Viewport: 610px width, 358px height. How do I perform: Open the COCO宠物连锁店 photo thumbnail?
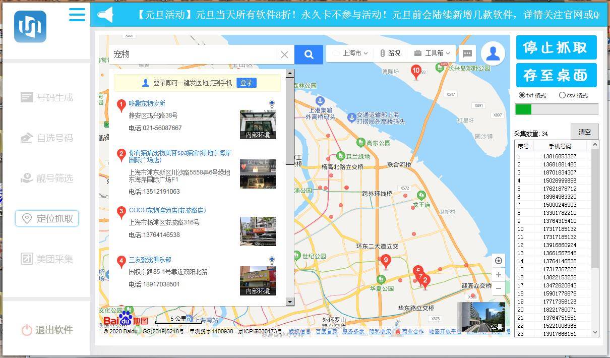[x=258, y=231]
